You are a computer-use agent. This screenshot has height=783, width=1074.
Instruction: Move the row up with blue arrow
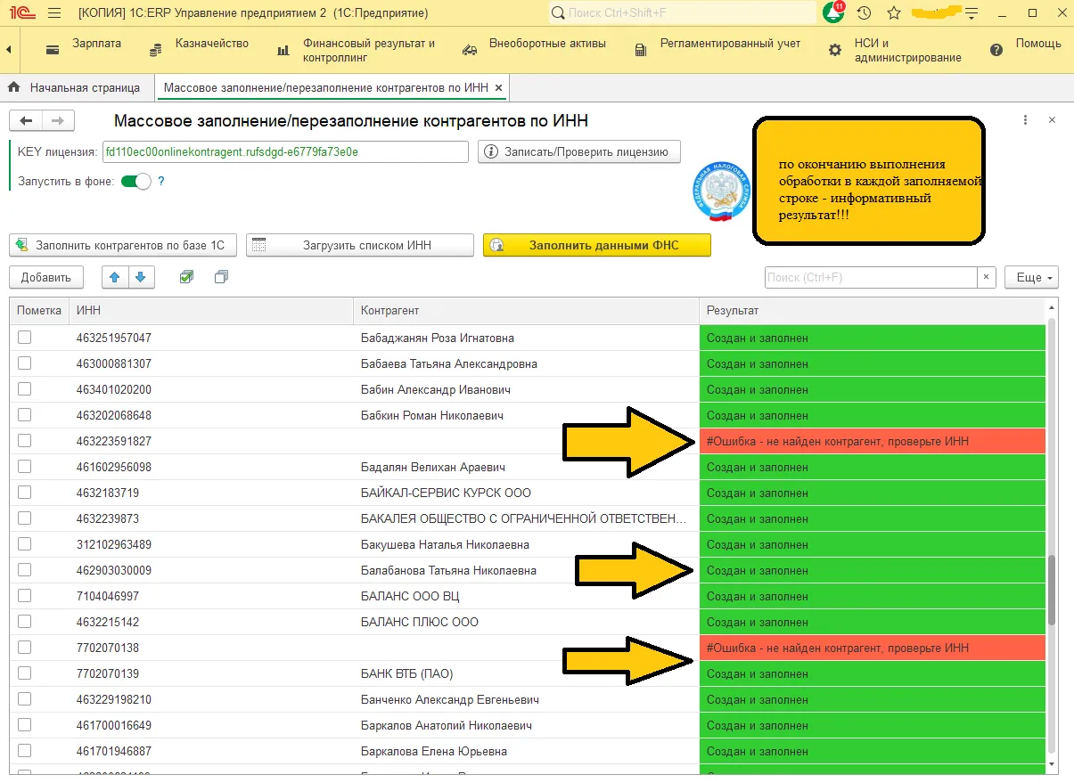click(114, 277)
